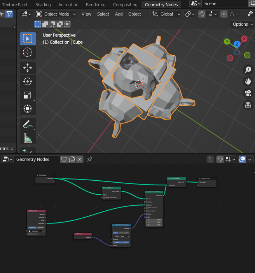Choose the Scale tool
This screenshot has width=255, height=273.
[28, 95]
